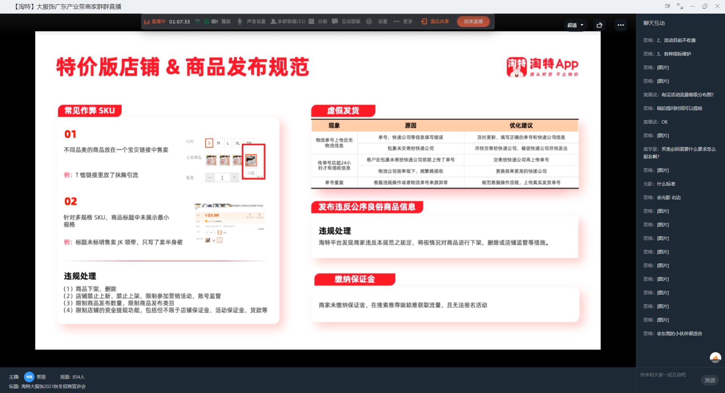The image size is (725, 393).
Task: Click size S option in slide example
Action: (x=209, y=143)
